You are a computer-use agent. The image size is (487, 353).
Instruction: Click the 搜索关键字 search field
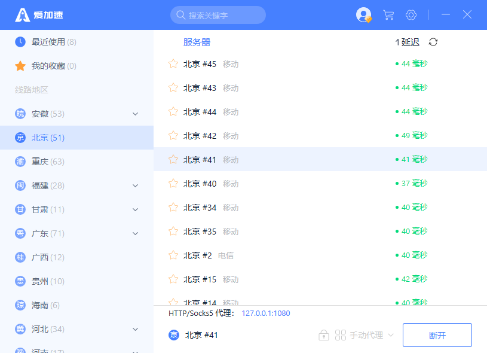click(x=218, y=15)
